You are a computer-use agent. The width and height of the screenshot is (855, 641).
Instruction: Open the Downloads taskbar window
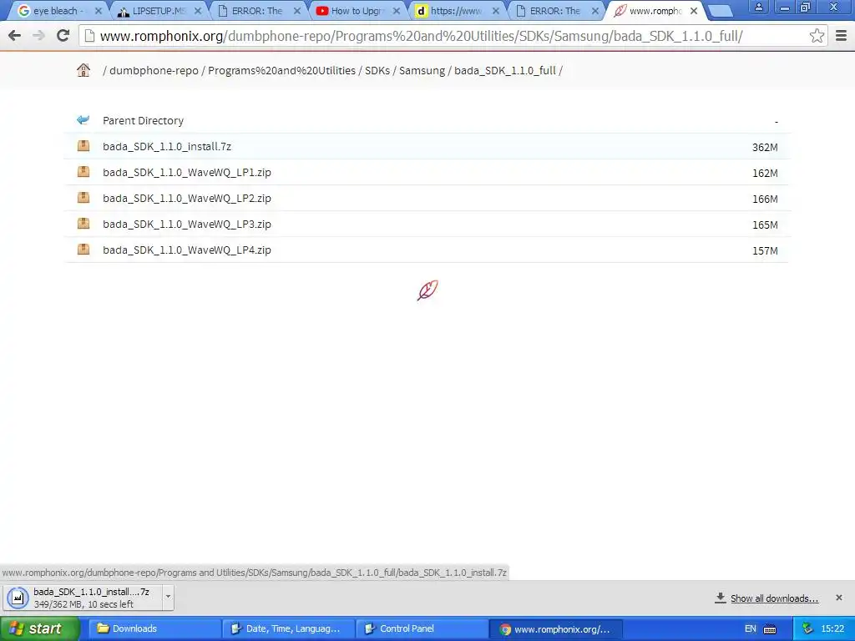pos(155,629)
